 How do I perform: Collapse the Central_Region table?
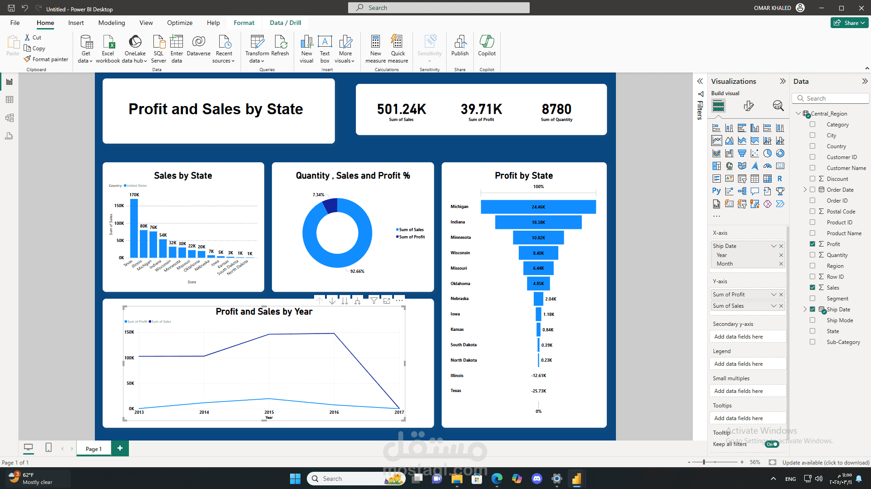(798, 113)
